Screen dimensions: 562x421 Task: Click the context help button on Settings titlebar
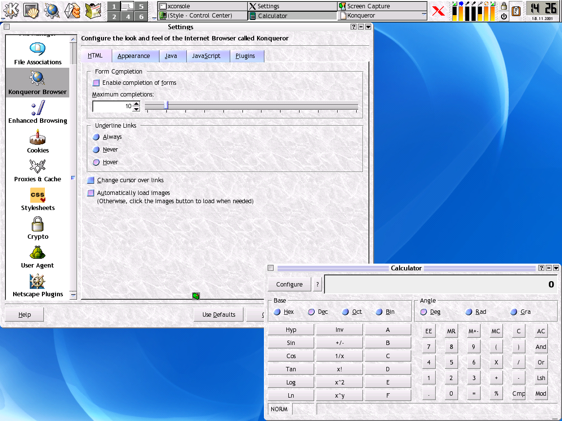click(x=353, y=27)
